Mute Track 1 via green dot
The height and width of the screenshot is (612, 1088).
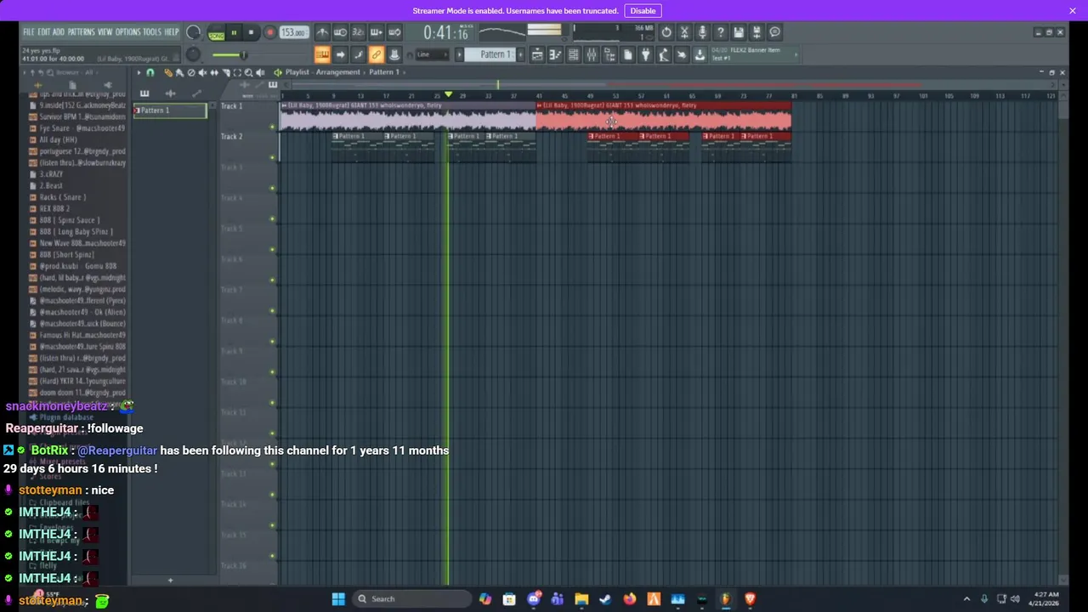click(273, 127)
